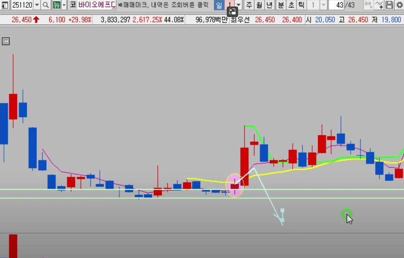404x258 pixels.
Task: Switch to 분 minute chart
Action: pyautogui.click(x=281, y=5)
